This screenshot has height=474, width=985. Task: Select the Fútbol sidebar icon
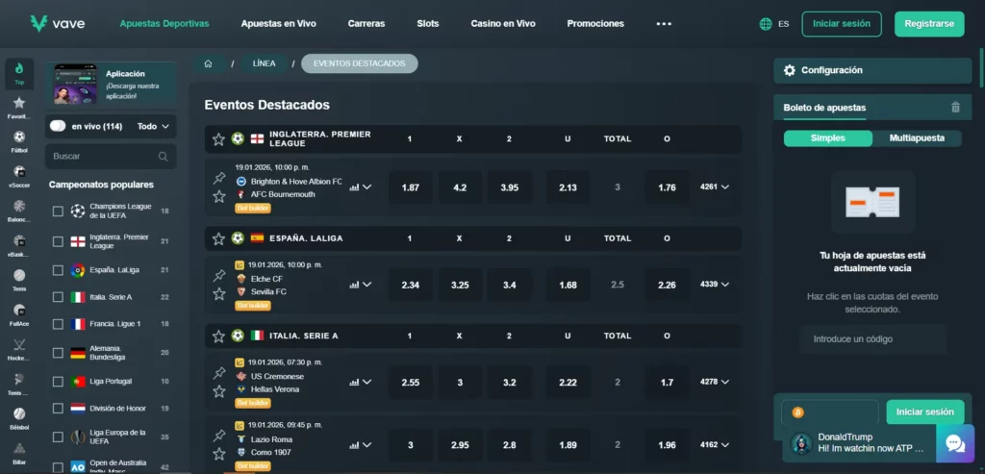click(x=19, y=141)
